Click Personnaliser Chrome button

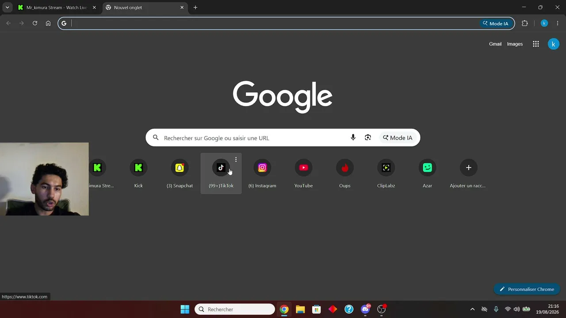(x=527, y=289)
